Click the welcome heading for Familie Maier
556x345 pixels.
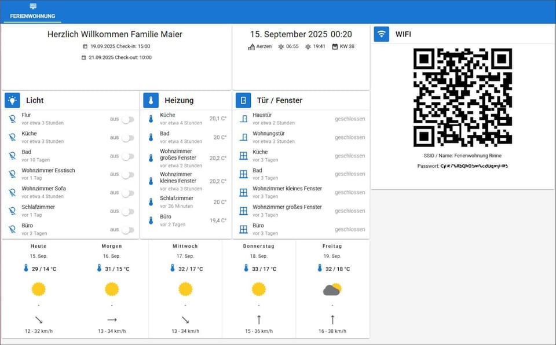115,34
